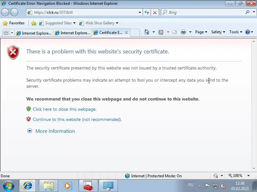This screenshot has height=192, width=257.
Task: Switch to the second Internet Explorer tab
Action: [72, 33]
